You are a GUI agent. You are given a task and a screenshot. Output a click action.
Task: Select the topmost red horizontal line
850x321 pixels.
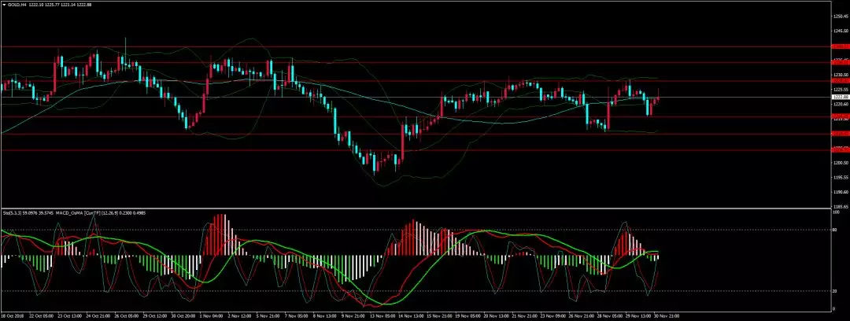[x=394, y=46]
